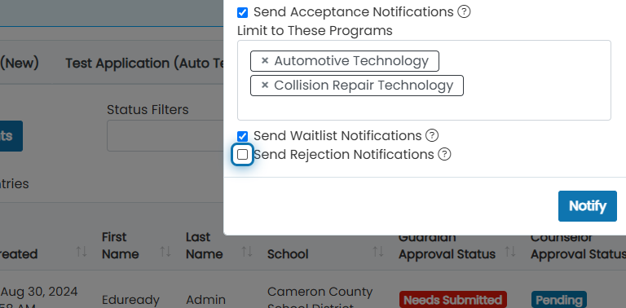The width and height of the screenshot is (626, 308).
Task: Remove the Collision Repair Technology tag
Action: coord(264,86)
